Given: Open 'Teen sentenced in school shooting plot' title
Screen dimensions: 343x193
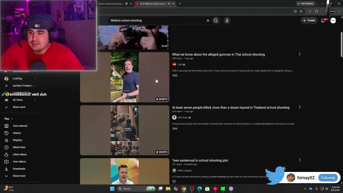Looking at the screenshot, I should click(x=200, y=160).
